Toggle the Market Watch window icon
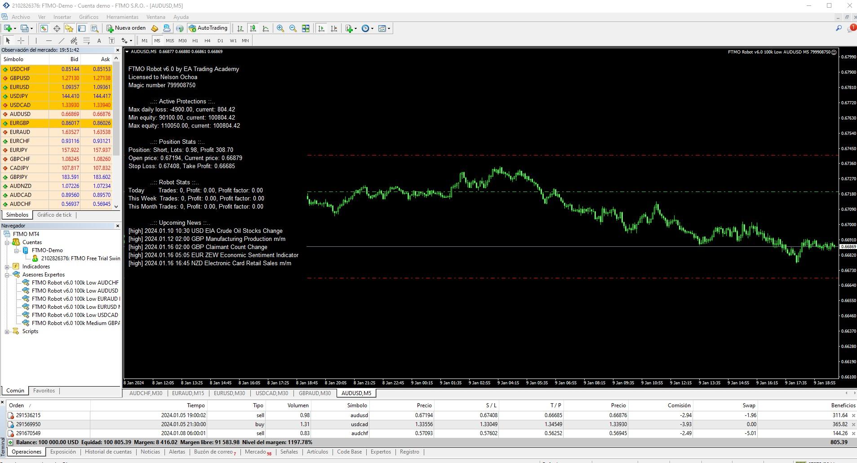857x463 pixels. pyautogui.click(x=44, y=28)
